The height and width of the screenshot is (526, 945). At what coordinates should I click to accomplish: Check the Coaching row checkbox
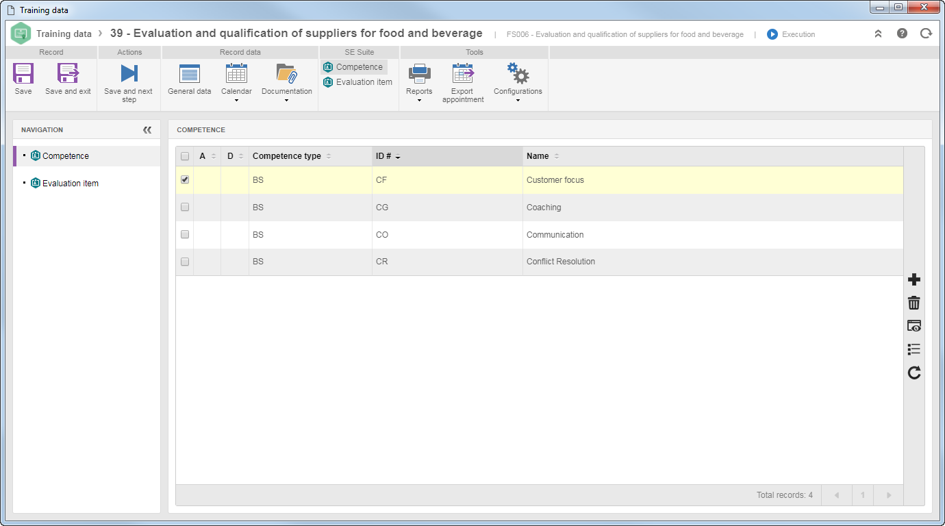(x=185, y=207)
